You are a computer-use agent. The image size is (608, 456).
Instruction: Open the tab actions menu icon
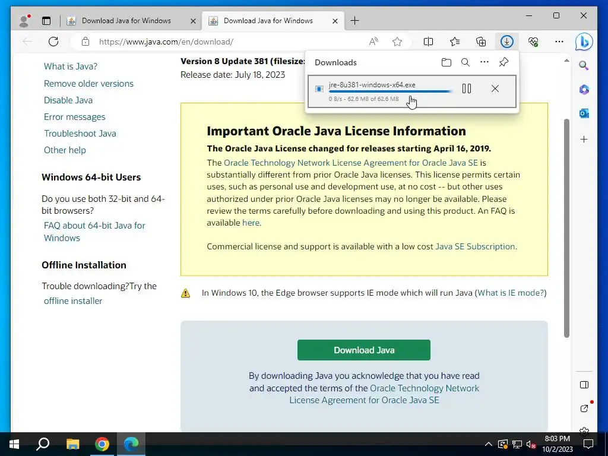click(46, 21)
